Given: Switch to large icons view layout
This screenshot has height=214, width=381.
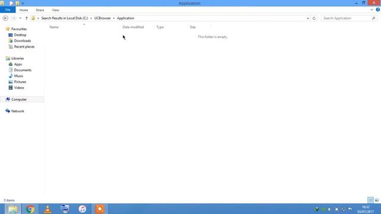Looking at the screenshot, I should (x=377, y=200).
